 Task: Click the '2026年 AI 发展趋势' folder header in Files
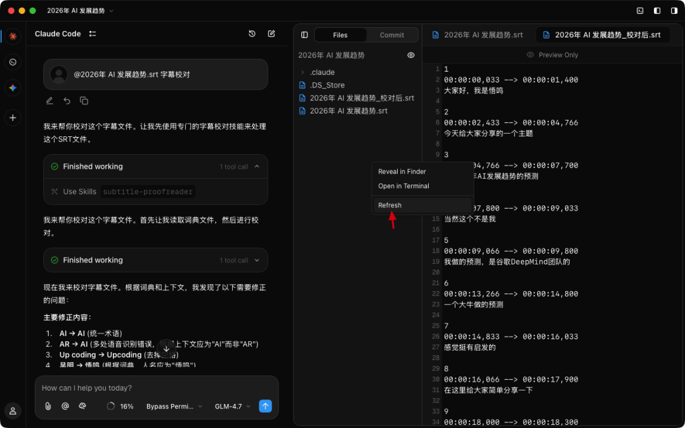coord(331,55)
